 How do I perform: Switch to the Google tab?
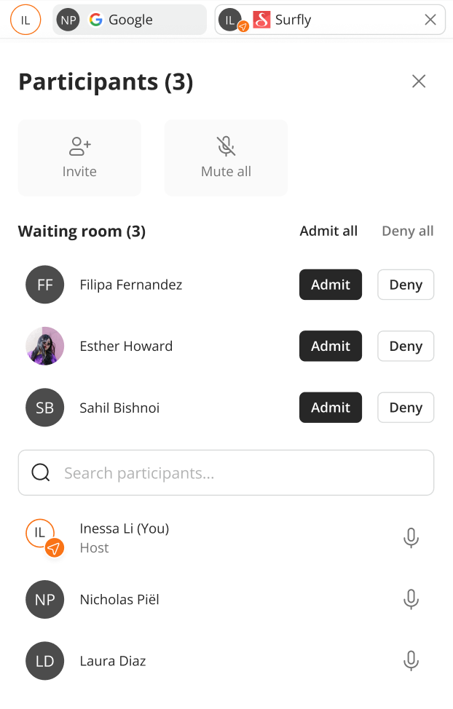130,20
